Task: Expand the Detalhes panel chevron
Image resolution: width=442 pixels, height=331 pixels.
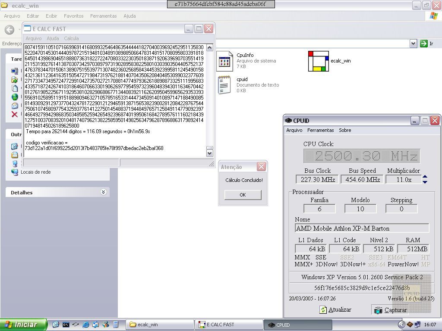Action: (x=104, y=192)
